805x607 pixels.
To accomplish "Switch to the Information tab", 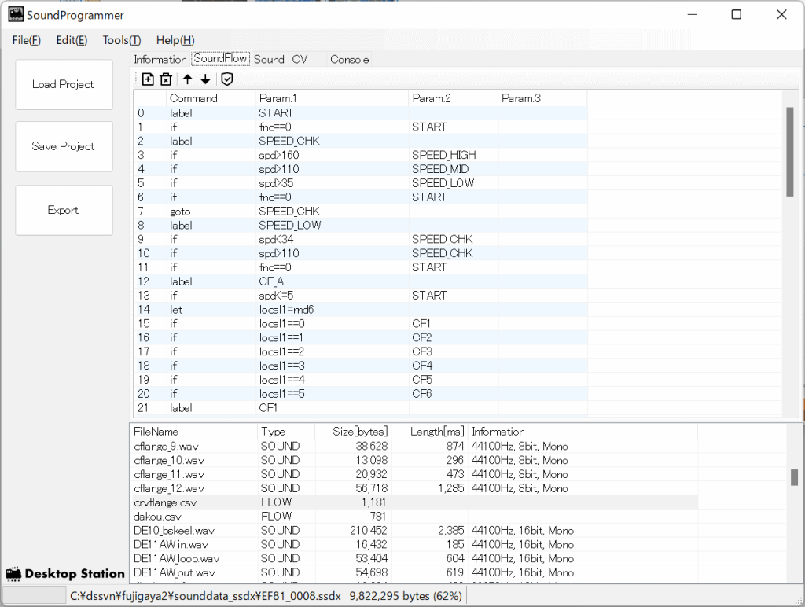I will [x=160, y=59].
